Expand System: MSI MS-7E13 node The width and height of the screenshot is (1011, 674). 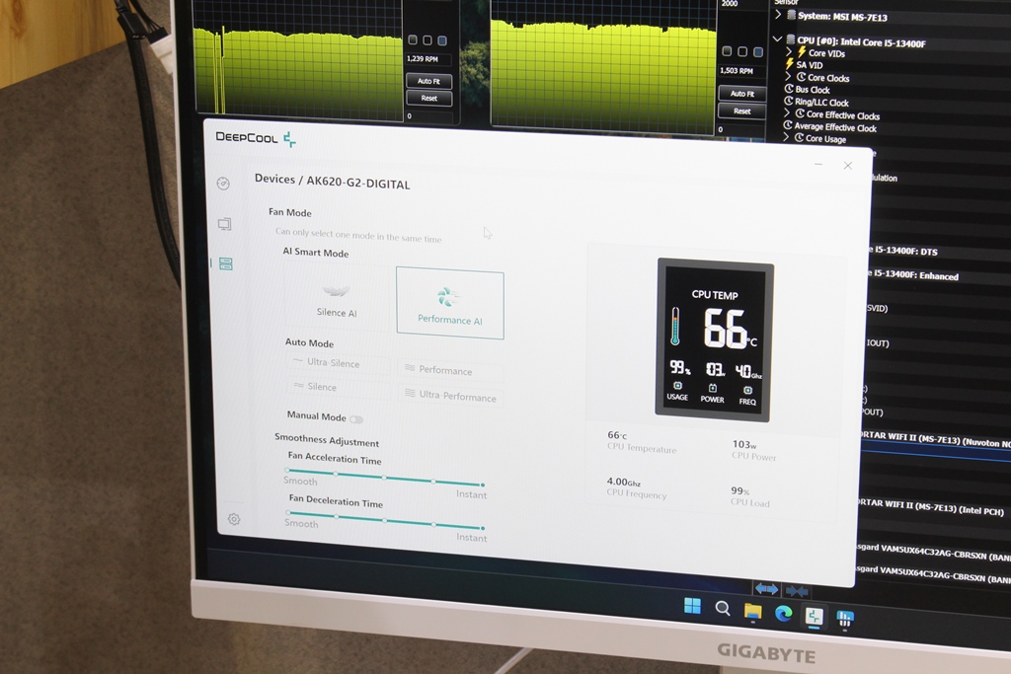point(778,14)
